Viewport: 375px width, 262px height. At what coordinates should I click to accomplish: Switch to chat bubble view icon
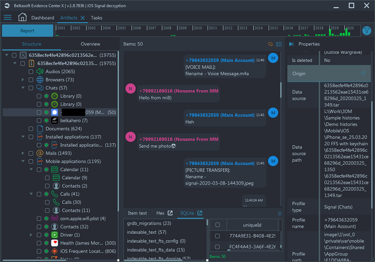270,44
